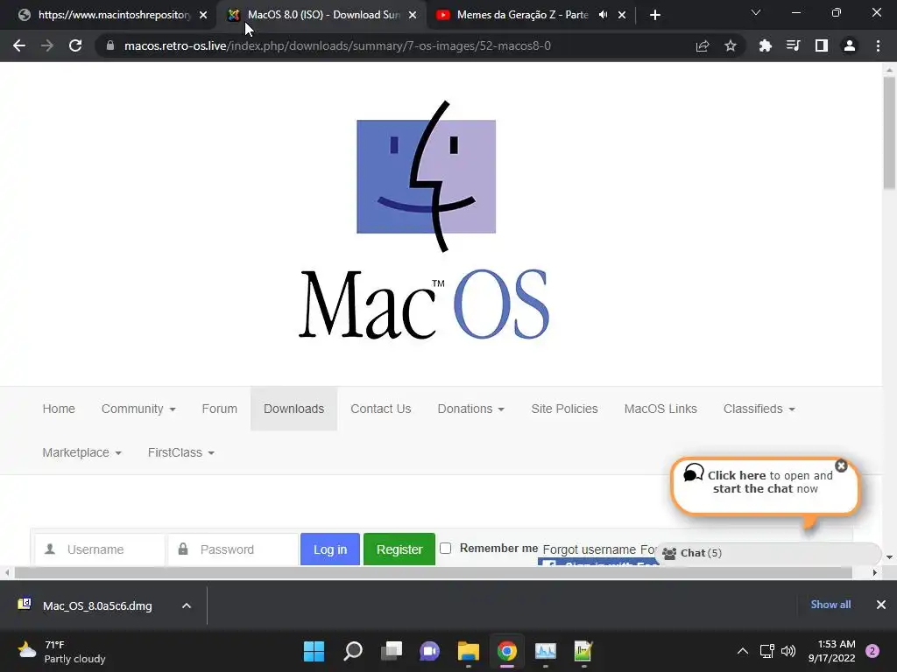897x672 pixels.
Task: Open the Contact Us page
Action: tap(381, 409)
